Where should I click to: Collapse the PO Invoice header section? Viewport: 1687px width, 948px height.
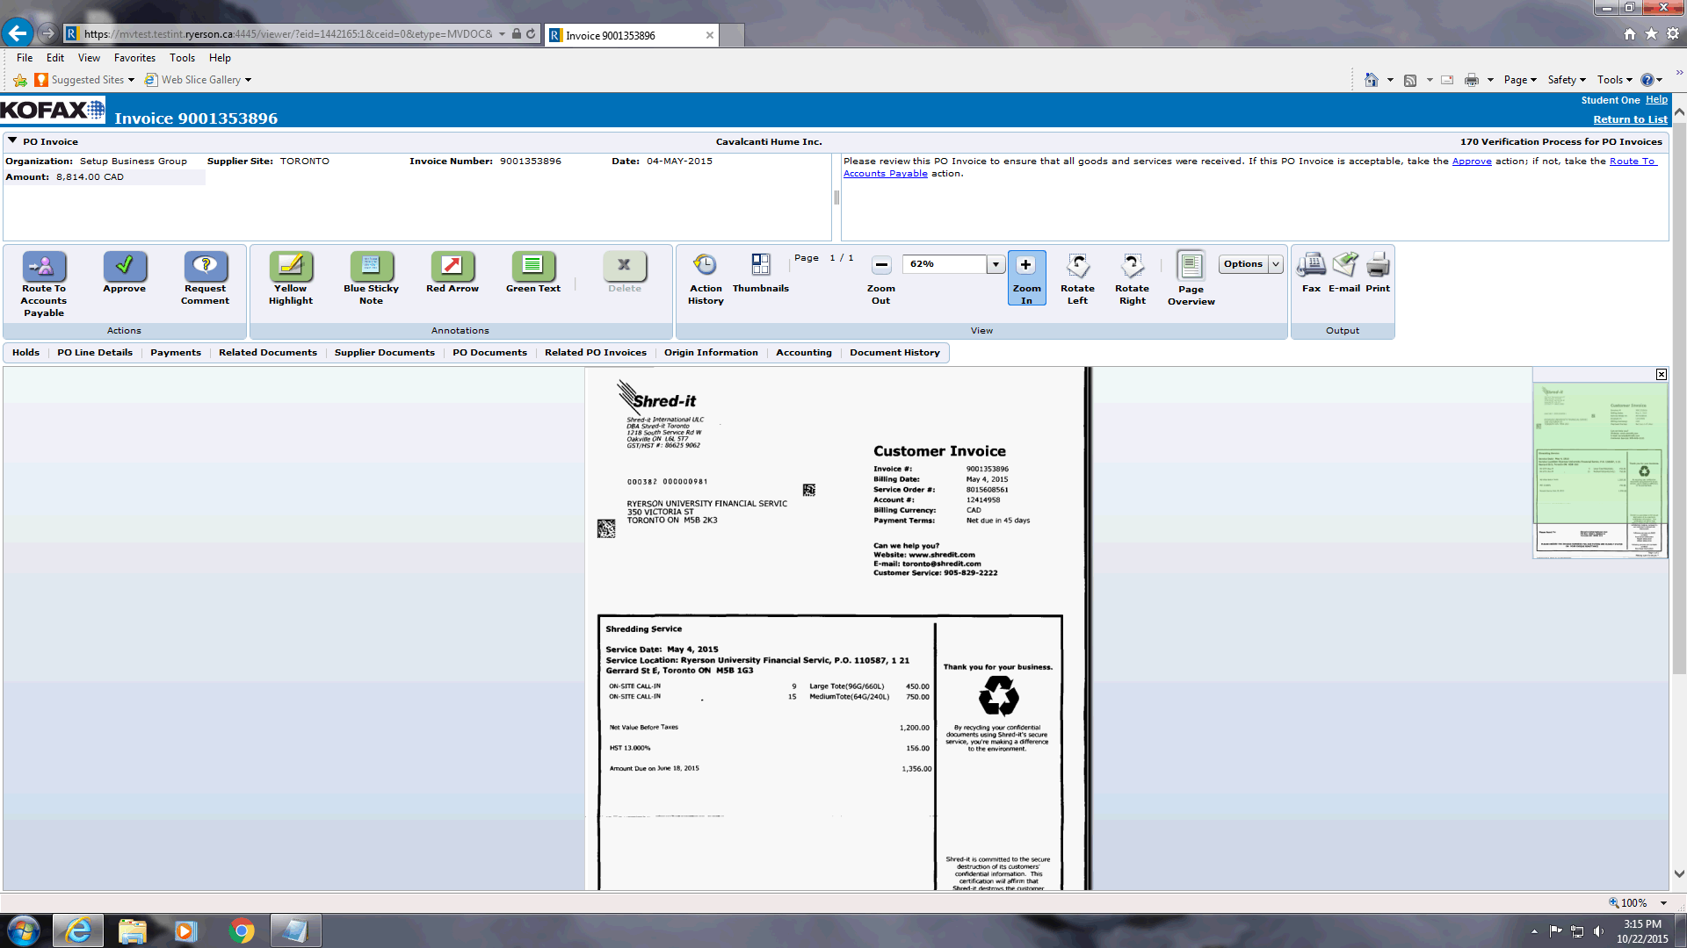(12, 140)
